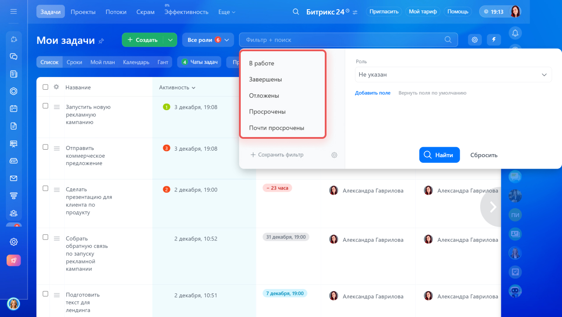Tick the select-all checkbox in table header
The width and height of the screenshot is (562, 317).
coord(46,87)
